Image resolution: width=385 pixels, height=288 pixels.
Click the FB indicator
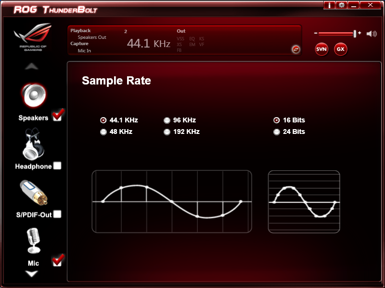(x=179, y=50)
